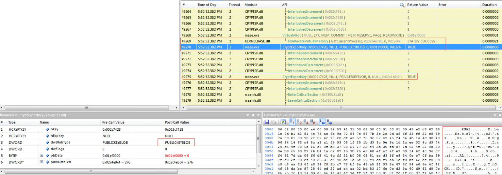Click STATUS_SUCCESS return value
This screenshot has height=175, width=502.
(421, 41)
